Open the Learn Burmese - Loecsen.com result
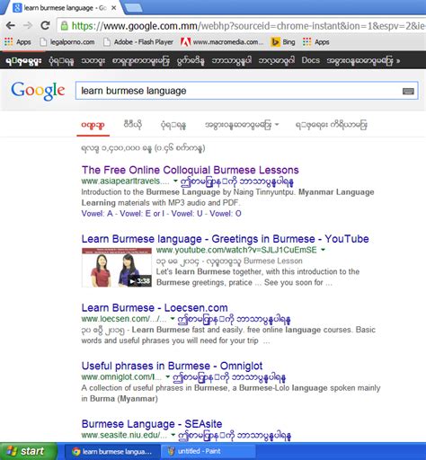426x460 pixels. (155, 307)
